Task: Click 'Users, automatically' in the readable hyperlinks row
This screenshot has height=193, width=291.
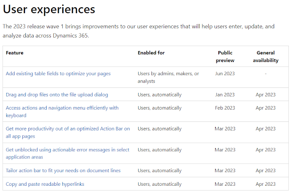Action: [160, 184]
